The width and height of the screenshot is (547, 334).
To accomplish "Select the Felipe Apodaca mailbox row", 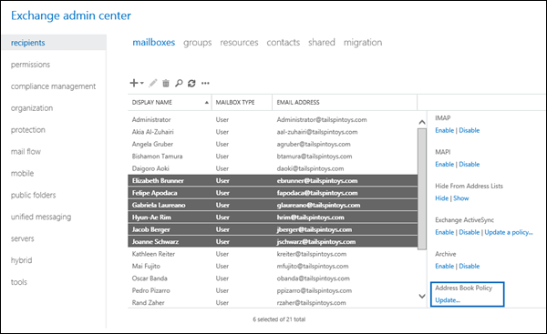I will point(273,193).
